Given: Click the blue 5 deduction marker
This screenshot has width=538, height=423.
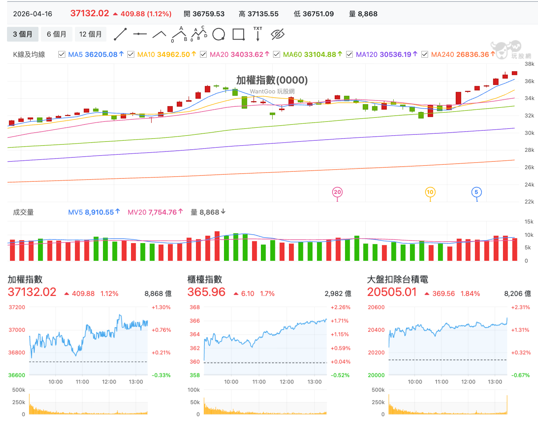Looking at the screenshot, I should point(476,192).
